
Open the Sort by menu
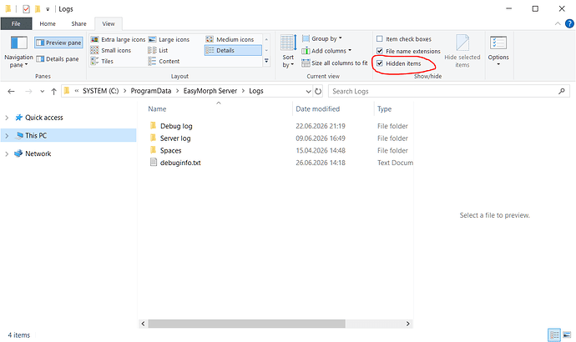click(288, 52)
